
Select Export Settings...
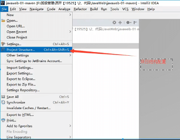point(36,73)
